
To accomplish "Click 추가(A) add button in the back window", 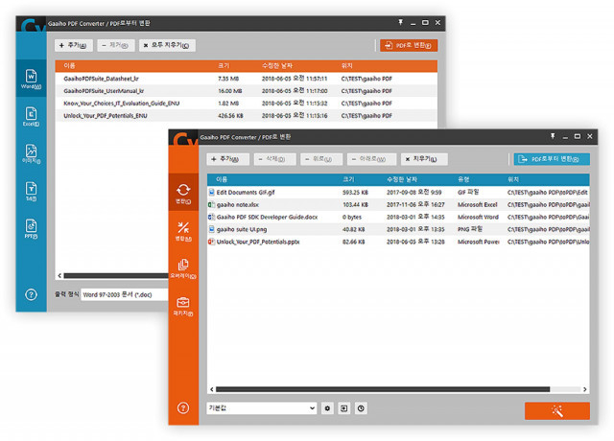I will (74, 45).
